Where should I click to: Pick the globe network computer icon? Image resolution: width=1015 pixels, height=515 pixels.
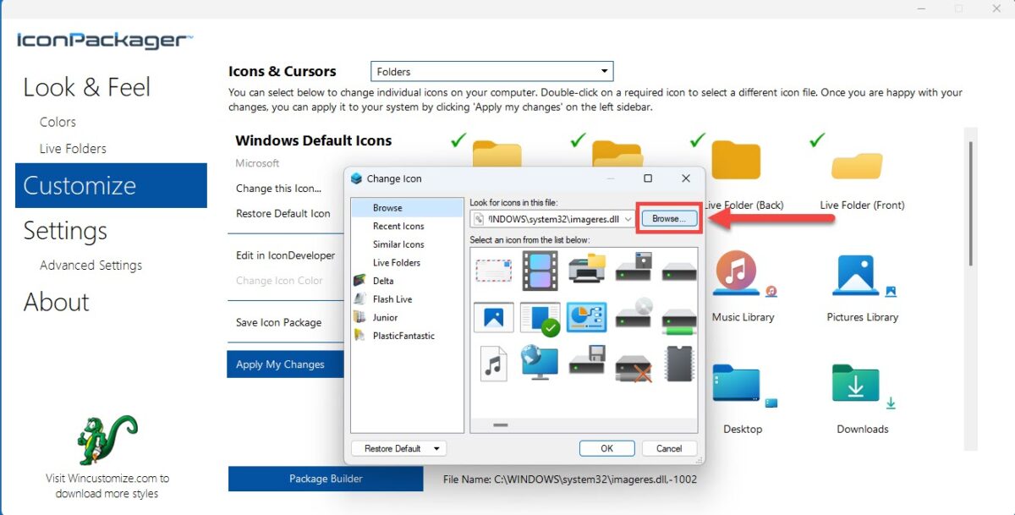[x=540, y=363]
